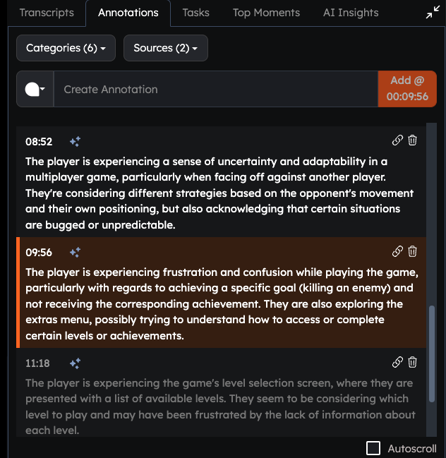Delete the 09:56 annotation with trash icon

click(412, 251)
